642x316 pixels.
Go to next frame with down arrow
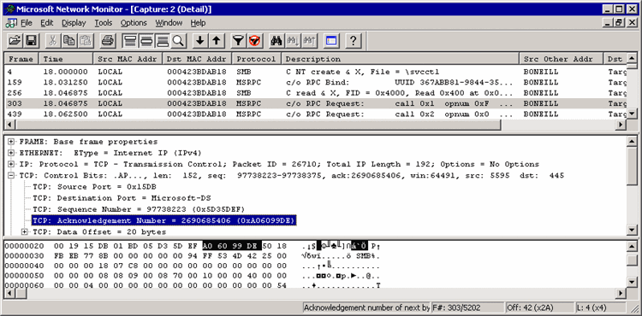tap(199, 40)
